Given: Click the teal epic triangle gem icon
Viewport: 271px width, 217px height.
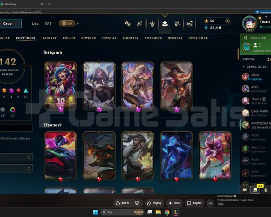Looking at the screenshot, I should click(x=26, y=90).
